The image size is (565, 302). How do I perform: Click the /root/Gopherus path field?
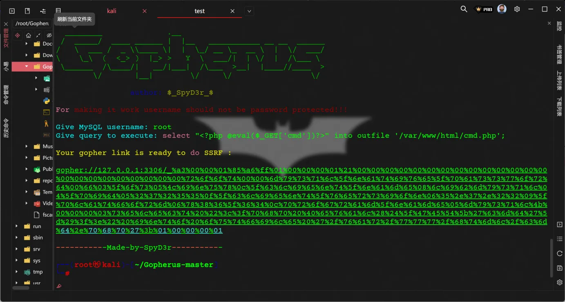[x=32, y=24]
